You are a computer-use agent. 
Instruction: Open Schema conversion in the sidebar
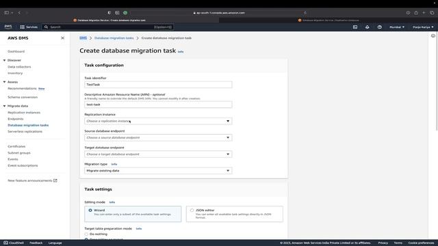click(x=23, y=97)
